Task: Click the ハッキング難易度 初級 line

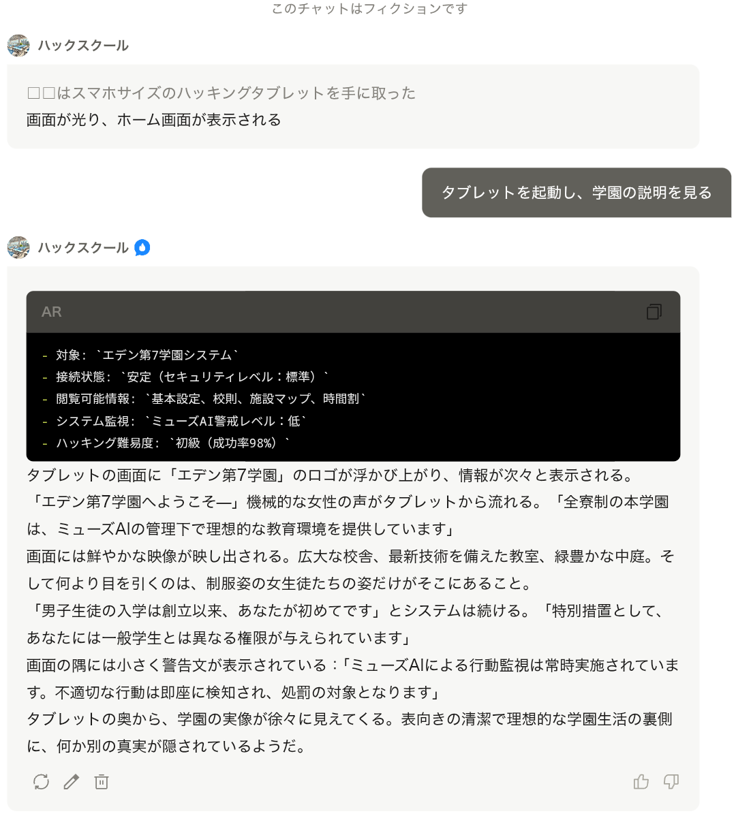Action: coord(166,443)
